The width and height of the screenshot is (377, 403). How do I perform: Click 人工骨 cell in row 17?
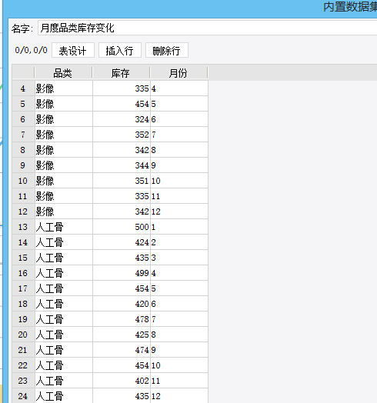point(64,288)
